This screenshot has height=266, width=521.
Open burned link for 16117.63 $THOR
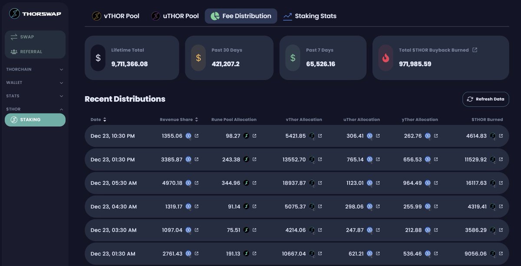[501, 183]
